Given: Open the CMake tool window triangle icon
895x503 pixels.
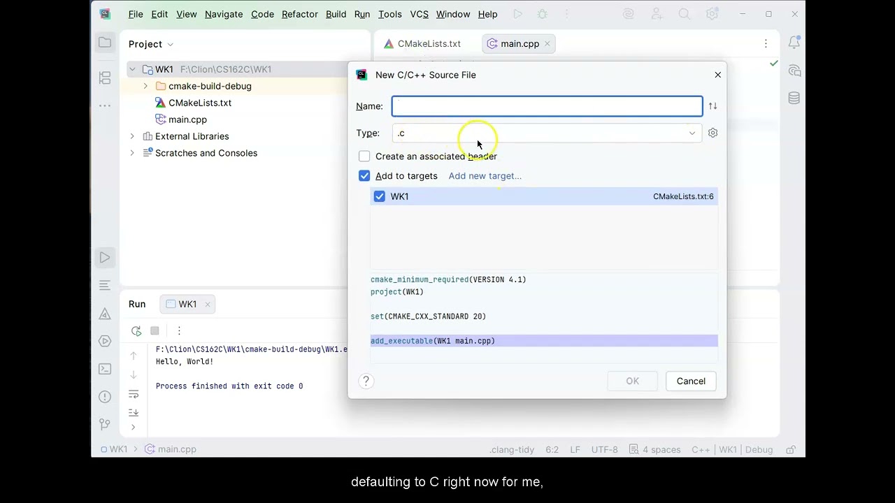Looking at the screenshot, I should pos(105,314).
